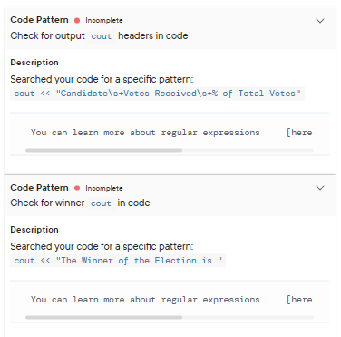Collapse the winner cout Code Pattern chevron
Viewport: 341px width, 337px height.
(x=320, y=188)
